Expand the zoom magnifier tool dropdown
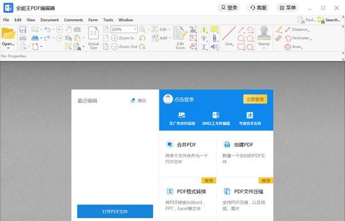The image size is (345, 221). point(148,29)
